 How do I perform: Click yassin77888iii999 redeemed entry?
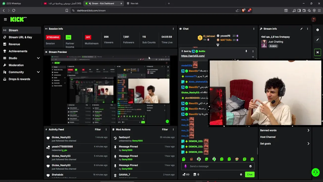(x=76, y=148)
